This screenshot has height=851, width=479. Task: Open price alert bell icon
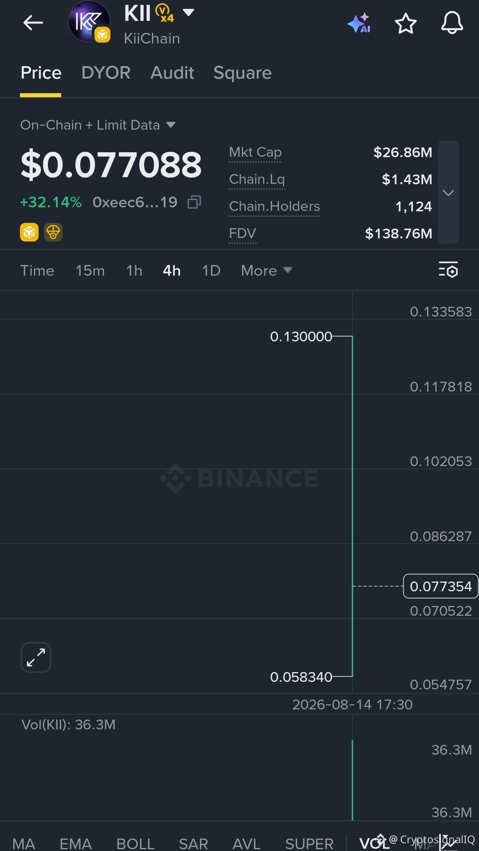point(452,23)
